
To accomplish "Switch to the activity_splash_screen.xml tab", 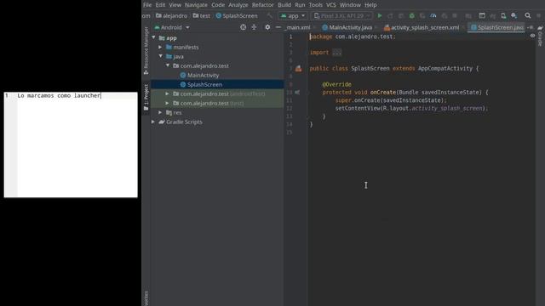I will point(422,27).
